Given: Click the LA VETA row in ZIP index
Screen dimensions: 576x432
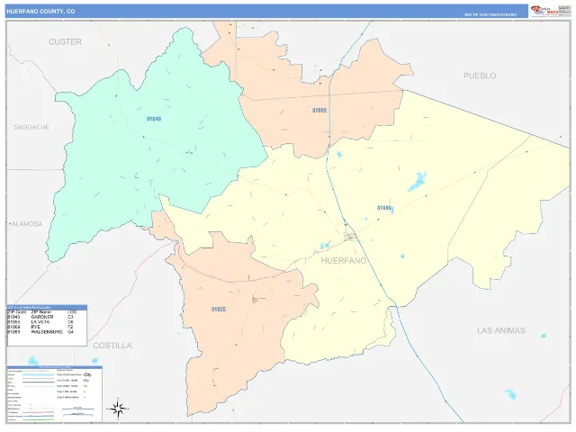Looking at the screenshot, I should (40, 322).
